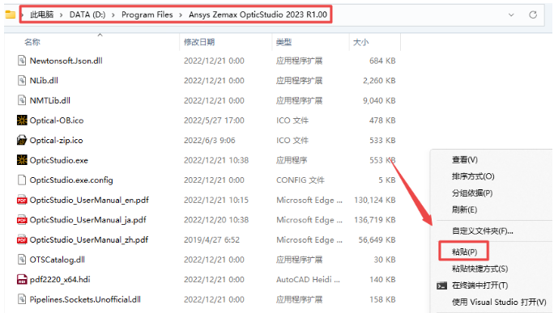Click the NLib.dll file icon
Viewport: 554px width, 313px height.
(x=22, y=80)
